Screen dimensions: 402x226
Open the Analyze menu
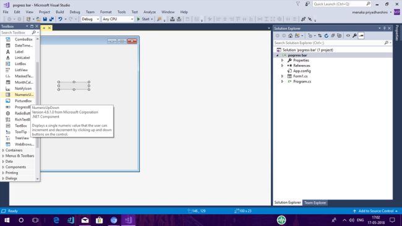[x=150, y=12]
